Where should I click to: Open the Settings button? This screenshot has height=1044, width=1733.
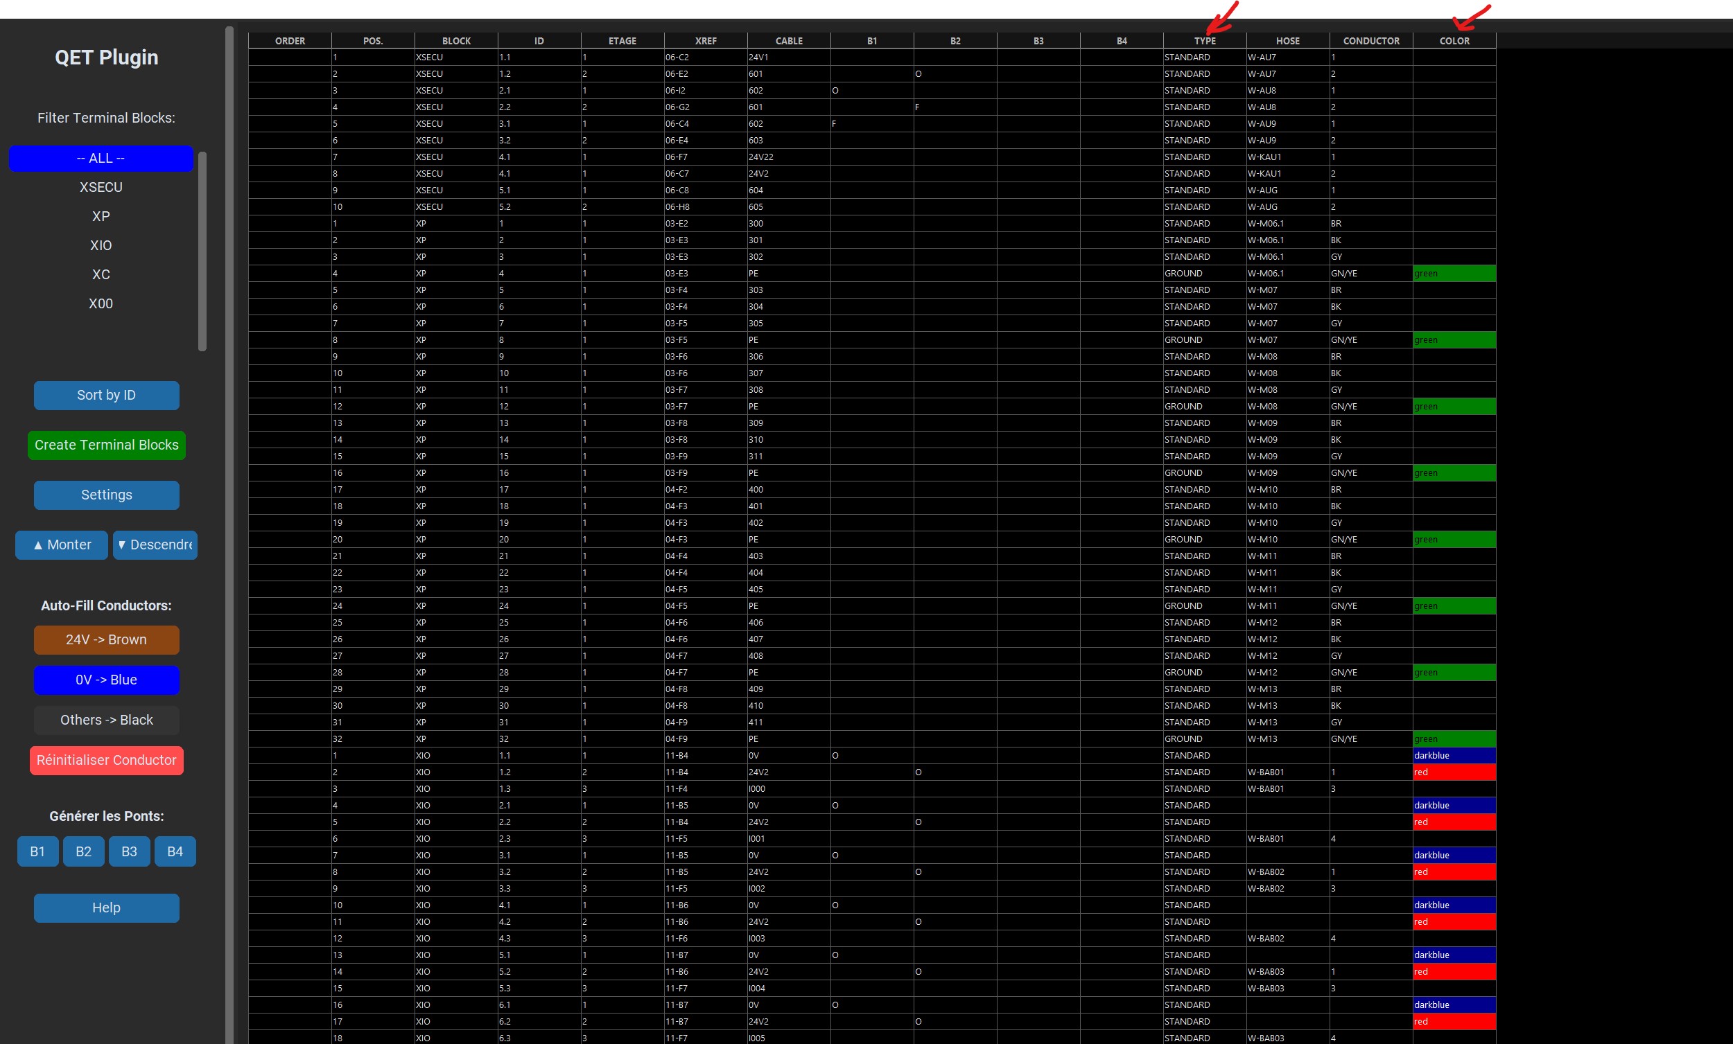pos(106,495)
